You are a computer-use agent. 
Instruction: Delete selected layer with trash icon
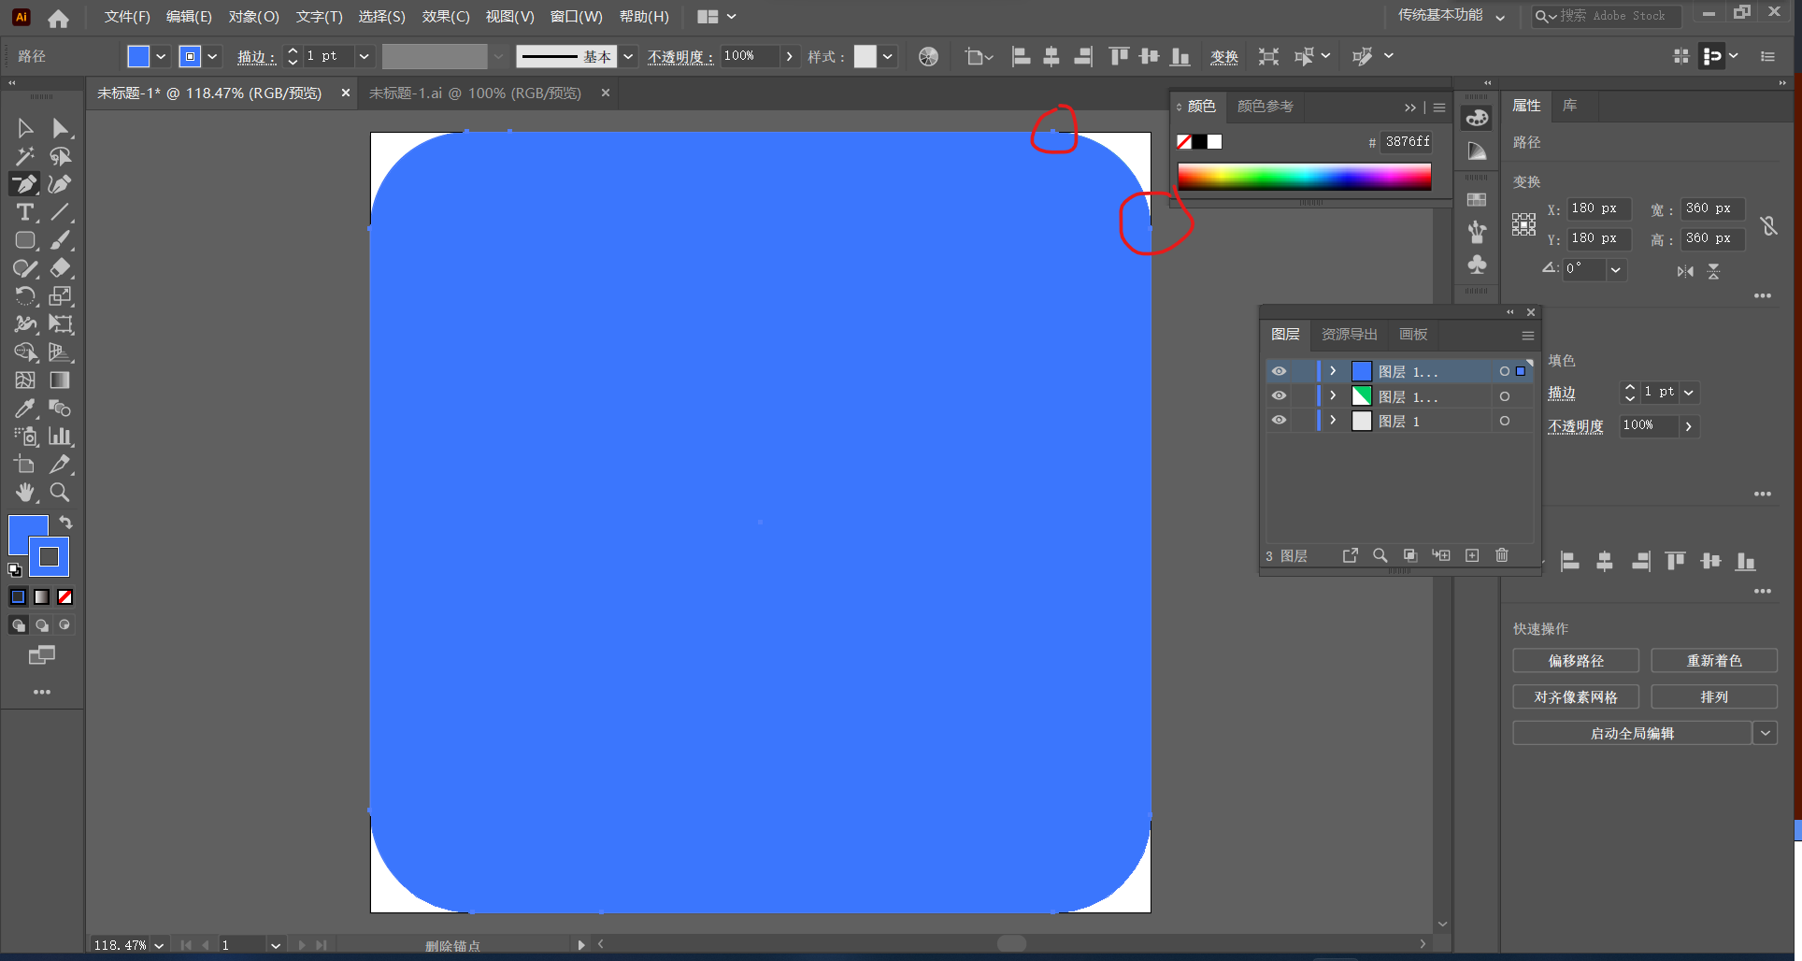(1502, 555)
